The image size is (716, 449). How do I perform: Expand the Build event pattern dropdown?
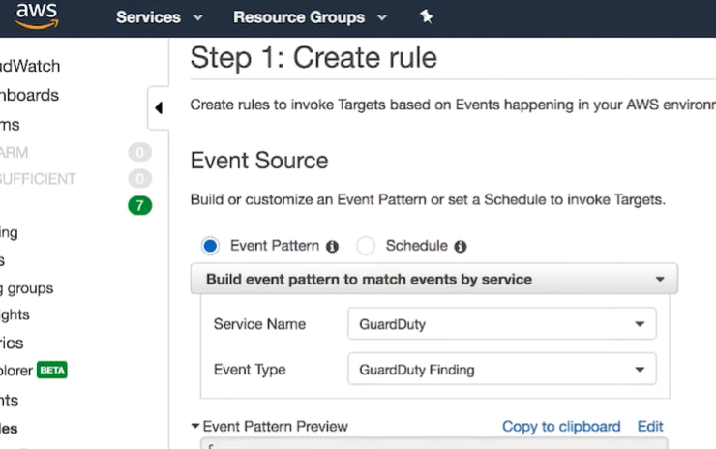pos(433,279)
